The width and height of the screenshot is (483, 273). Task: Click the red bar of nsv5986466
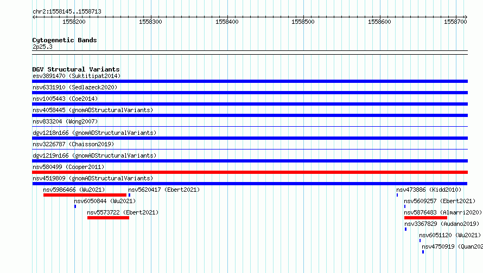[x=85, y=195]
